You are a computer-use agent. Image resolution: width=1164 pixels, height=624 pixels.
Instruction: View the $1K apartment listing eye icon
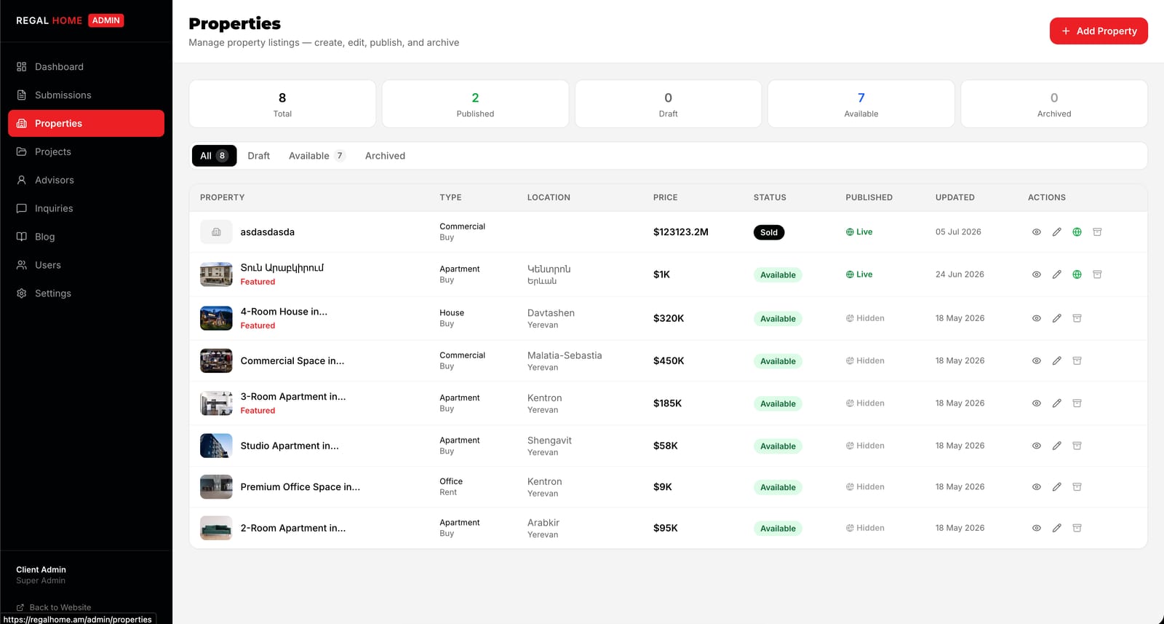click(x=1036, y=275)
